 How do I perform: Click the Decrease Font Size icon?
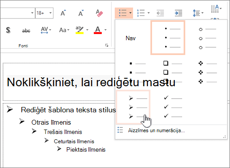click(x=81, y=13)
